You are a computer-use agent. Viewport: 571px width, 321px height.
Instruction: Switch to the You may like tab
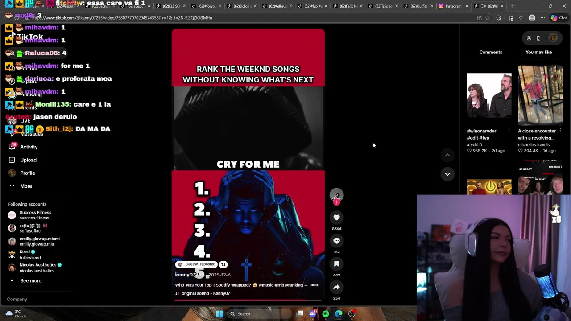coord(538,52)
